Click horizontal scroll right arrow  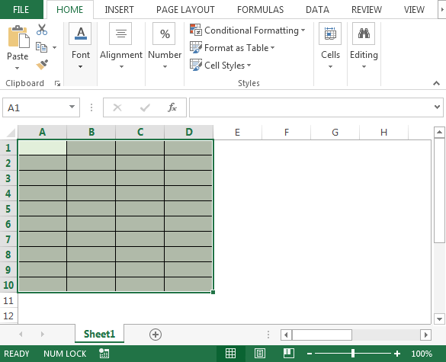pyautogui.click(x=426, y=335)
